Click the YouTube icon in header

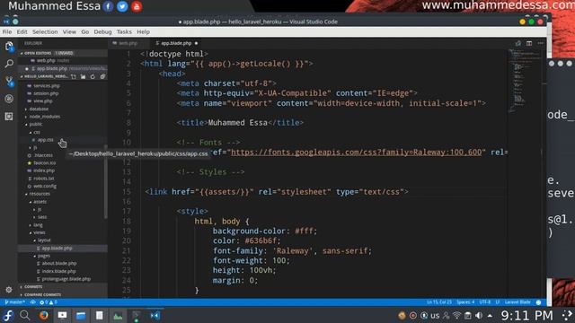tap(137, 6)
